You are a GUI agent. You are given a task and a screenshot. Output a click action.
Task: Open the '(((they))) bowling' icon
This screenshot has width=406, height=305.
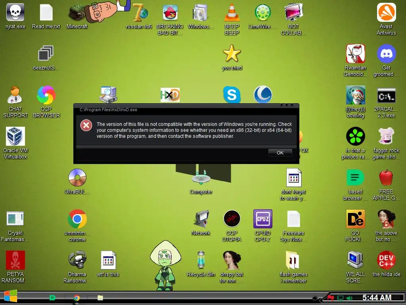pyautogui.click(x=356, y=95)
